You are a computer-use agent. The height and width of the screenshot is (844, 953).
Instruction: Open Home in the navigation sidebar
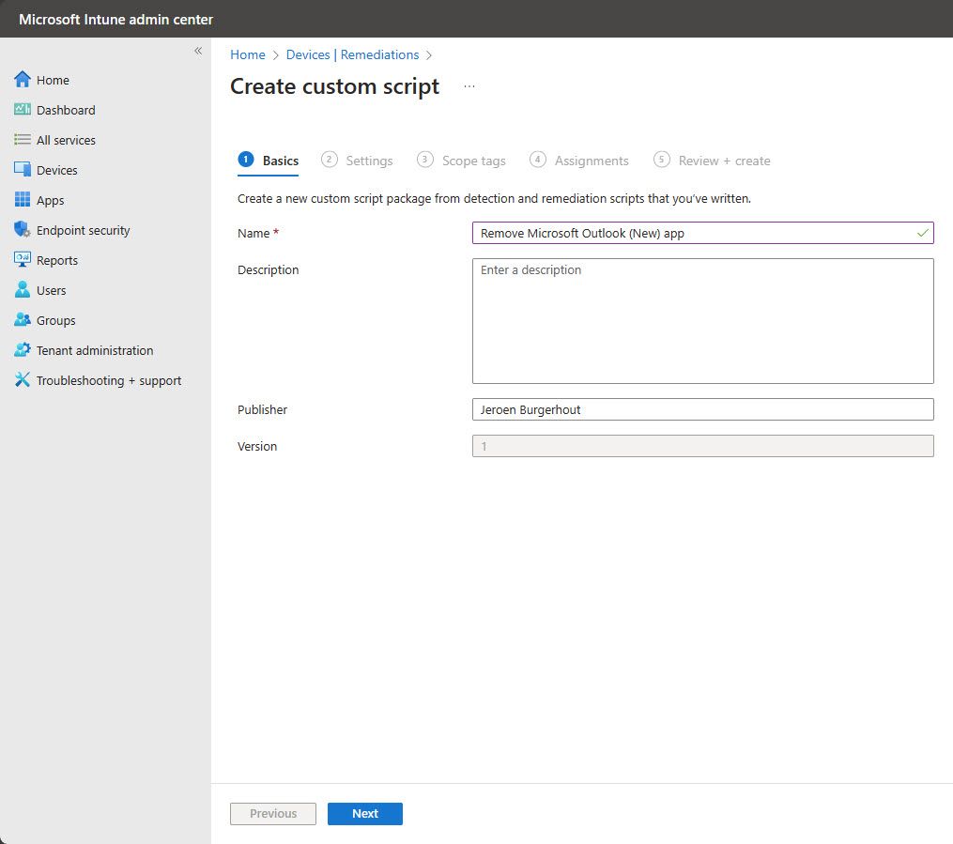coord(53,80)
